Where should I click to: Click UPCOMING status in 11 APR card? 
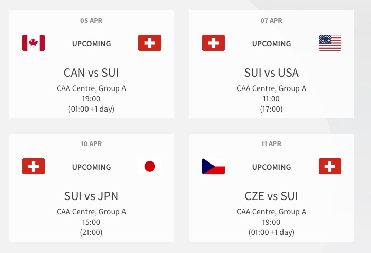click(271, 167)
